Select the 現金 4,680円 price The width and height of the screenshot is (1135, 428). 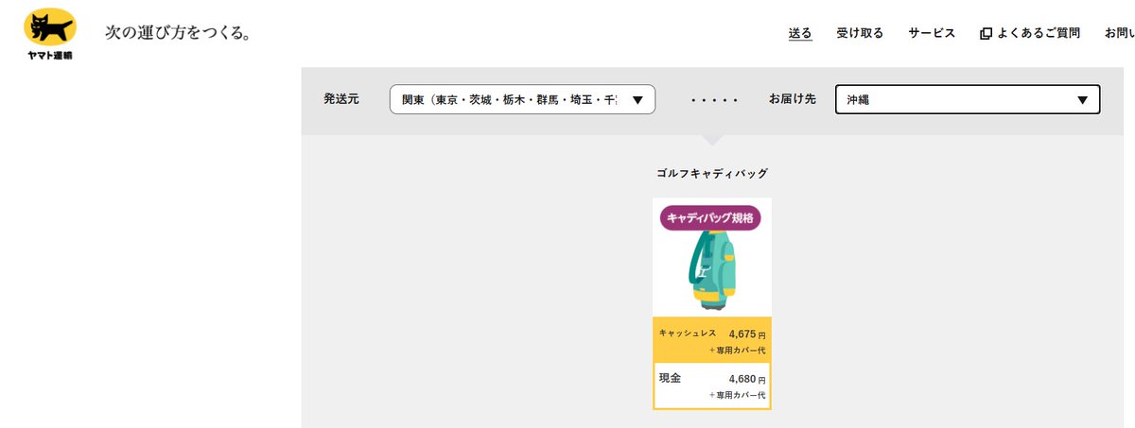tap(712, 385)
